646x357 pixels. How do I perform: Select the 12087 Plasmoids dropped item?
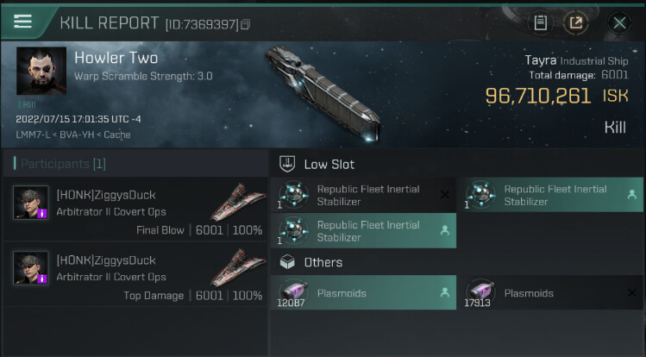coord(362,293)
